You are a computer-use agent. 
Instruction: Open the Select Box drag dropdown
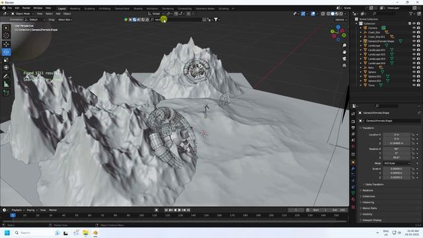pos(65,20)
